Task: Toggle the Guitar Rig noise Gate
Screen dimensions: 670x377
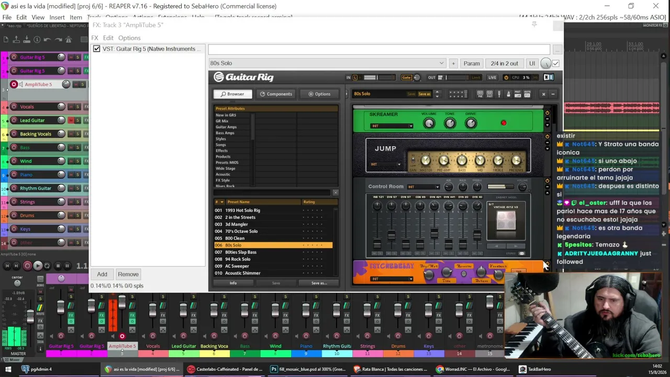Action: [407, 77]
